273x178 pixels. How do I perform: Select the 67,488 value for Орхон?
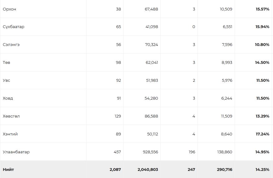point(151,9)
